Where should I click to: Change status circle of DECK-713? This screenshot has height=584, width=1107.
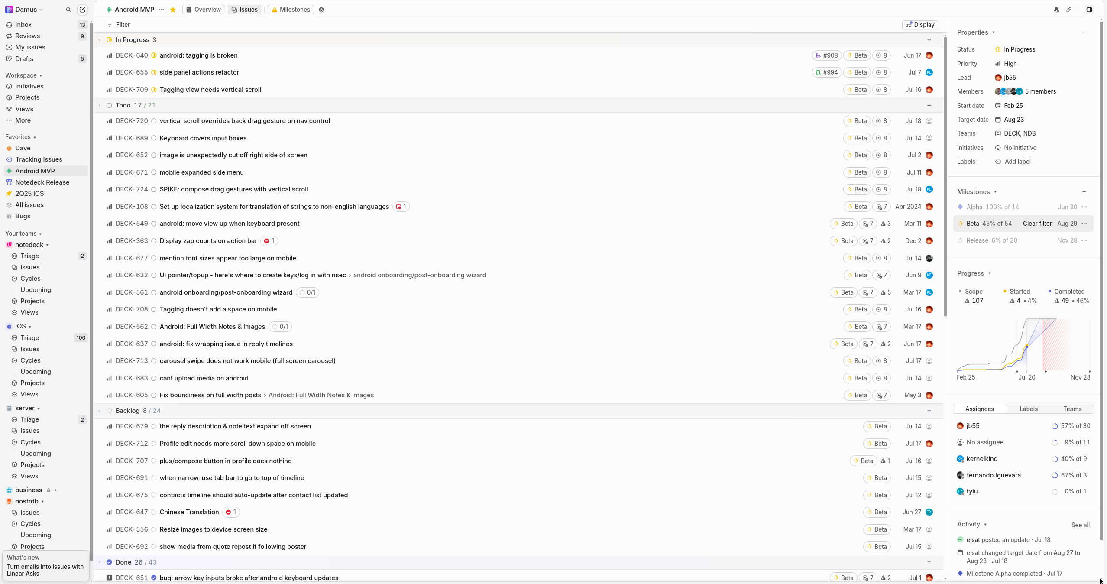tap(154, 361)
